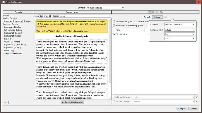Click the front matter lock icon
The width and height of the screenshot is (202, 113).
coord(197,97)
